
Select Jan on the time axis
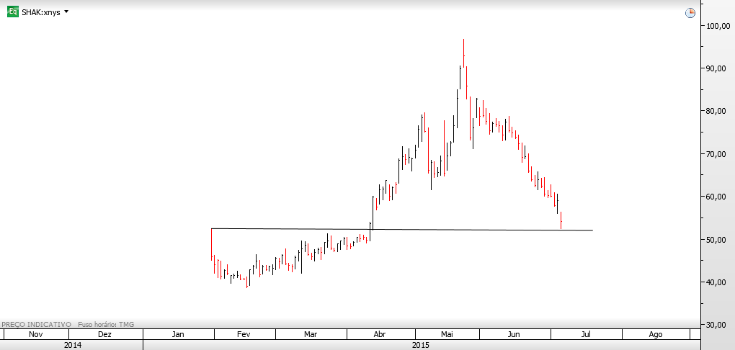[x=178, y=334]
